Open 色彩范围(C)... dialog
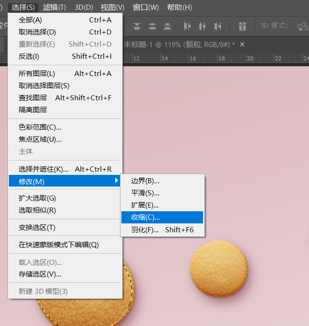The image size is (309, 326). click(x=65, y=127)
